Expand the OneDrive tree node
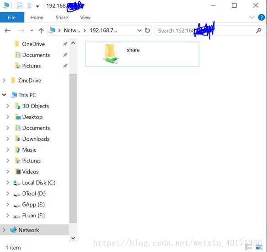This screenshot has width=267, height=252. coord(4,80)
